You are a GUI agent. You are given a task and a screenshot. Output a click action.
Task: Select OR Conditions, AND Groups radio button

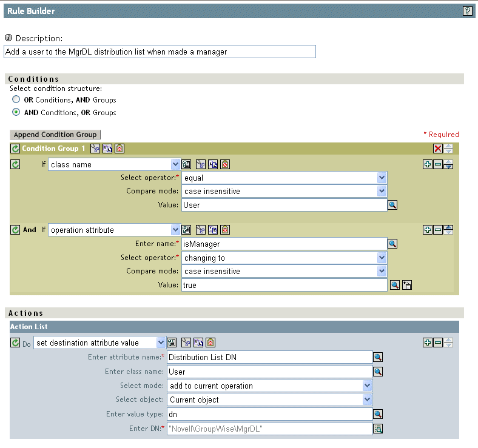click(x=16, y=99)
